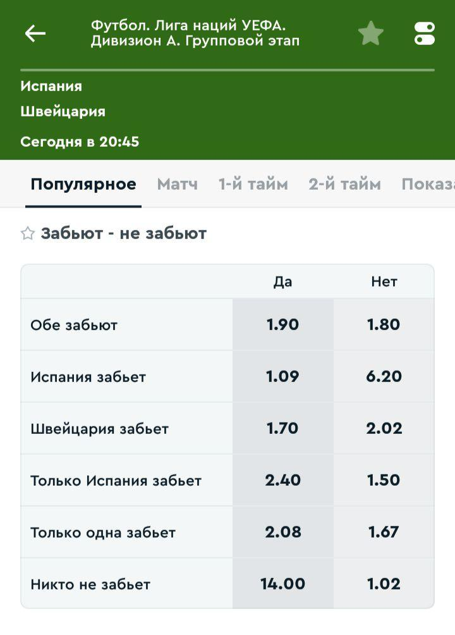Pick odds 6.20 under Нет for Испания забьет
Image resolution: width=455 pixels, height=635 pixels.
click(384, 376)
